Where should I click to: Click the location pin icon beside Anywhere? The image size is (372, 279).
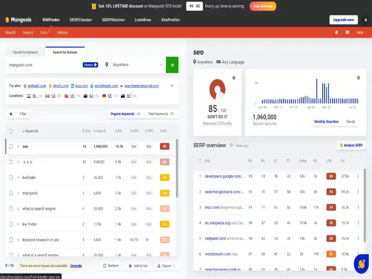pos(107,65)
